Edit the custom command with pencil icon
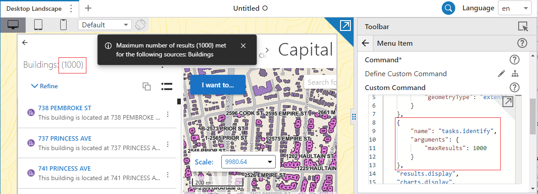538x194 pixels. pos(502,73)
